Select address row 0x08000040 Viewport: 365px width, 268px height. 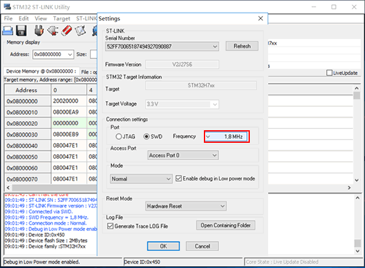click(27, 145)
